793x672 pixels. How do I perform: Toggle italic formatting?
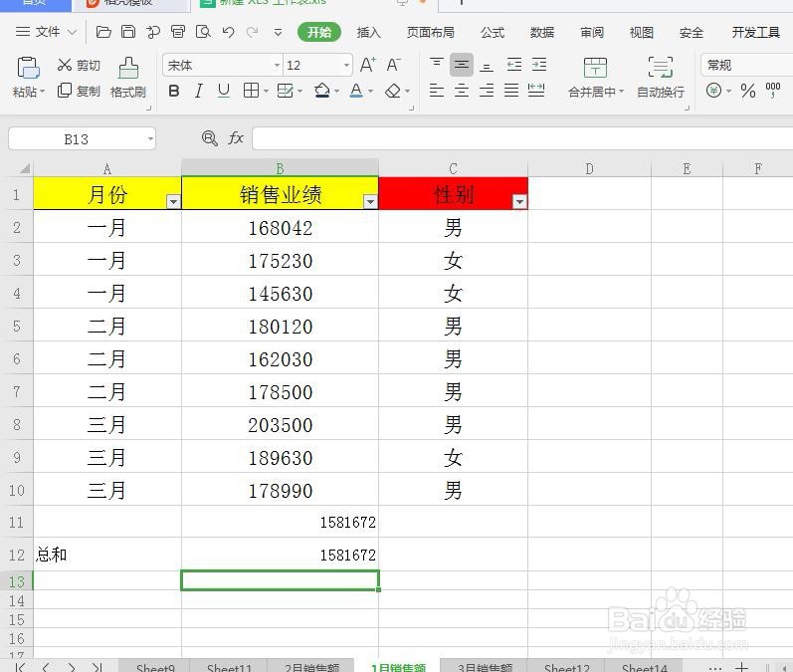199,91
